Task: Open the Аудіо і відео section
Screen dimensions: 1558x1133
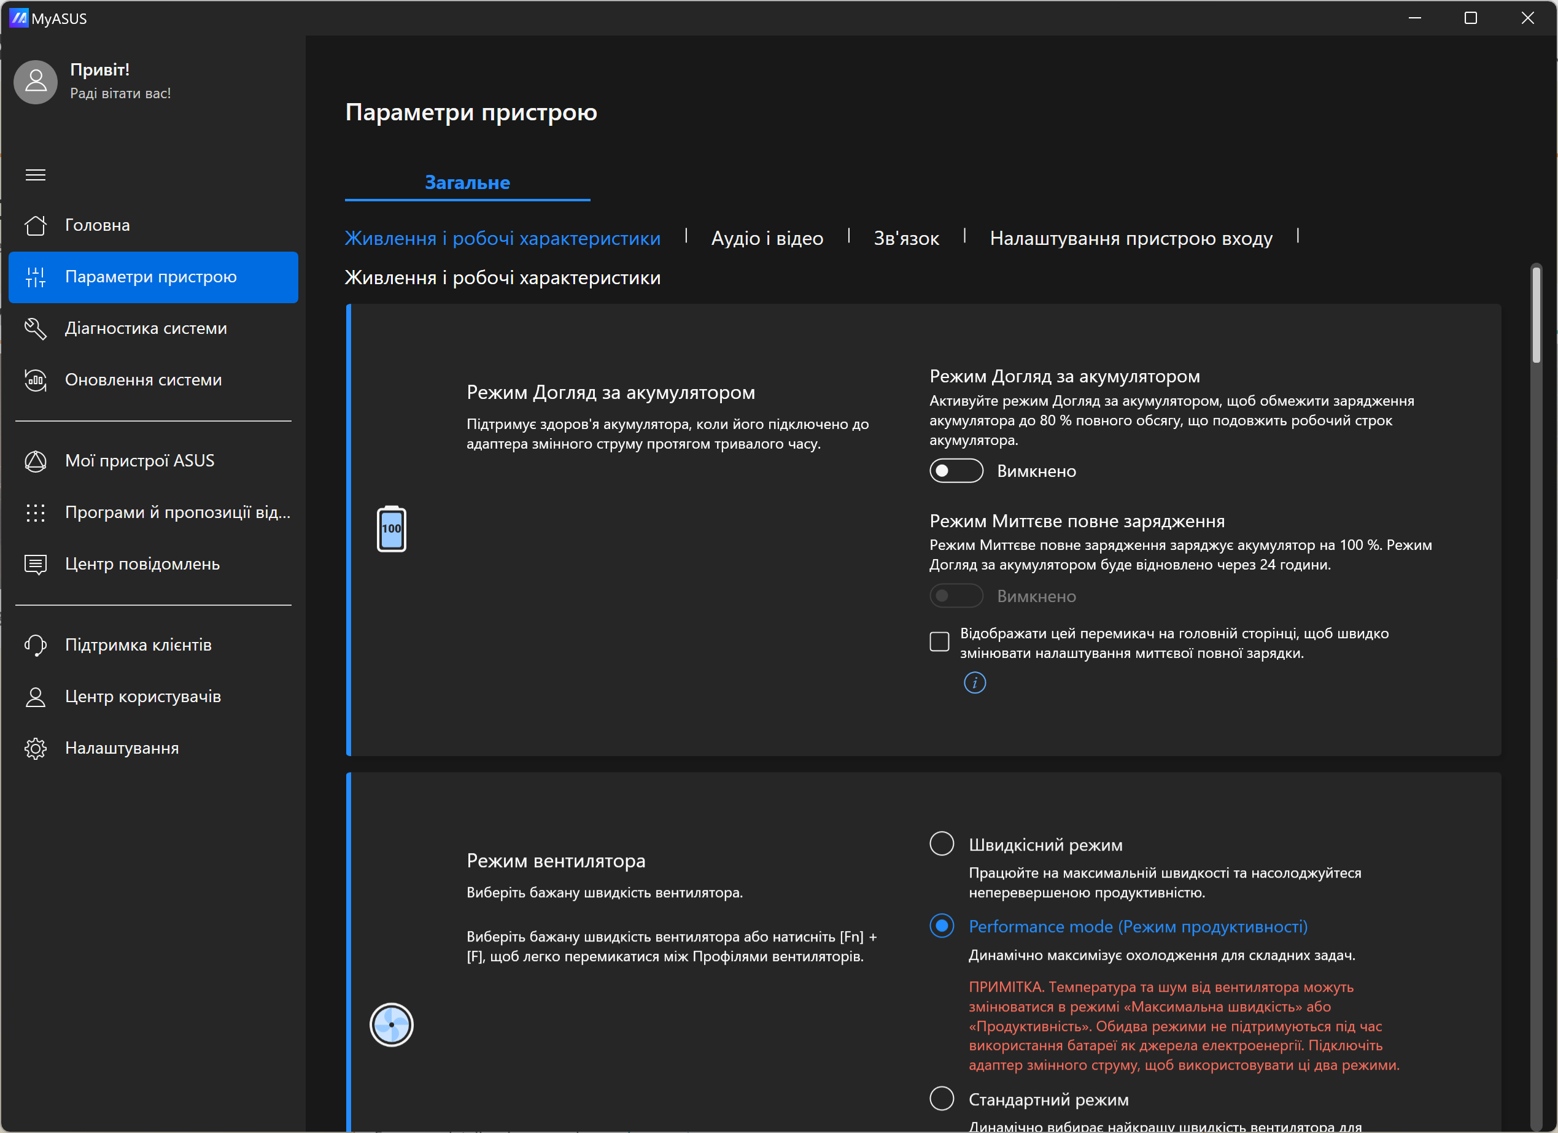Action: click(767, 238)
